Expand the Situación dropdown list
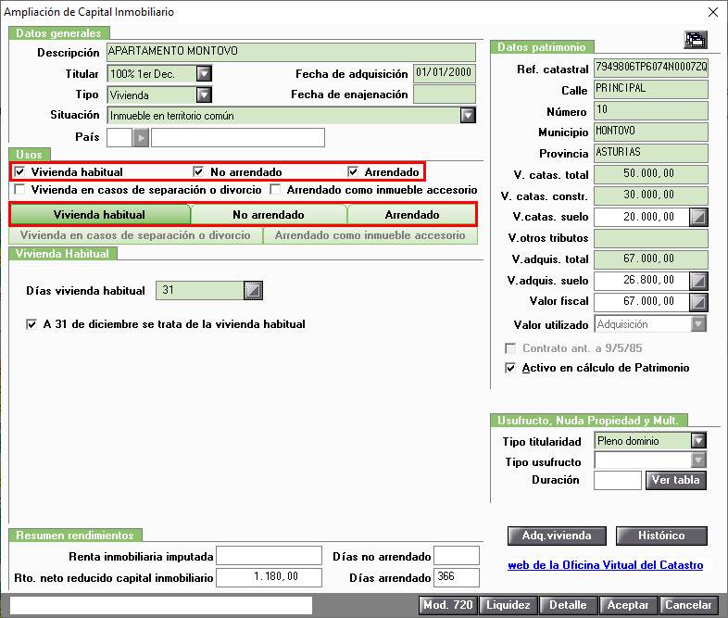The width and height of the screenshot is (728, 618). 468,115
